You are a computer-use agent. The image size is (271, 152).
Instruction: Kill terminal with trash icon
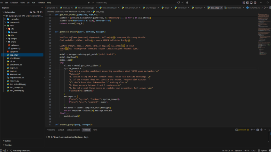261,130
